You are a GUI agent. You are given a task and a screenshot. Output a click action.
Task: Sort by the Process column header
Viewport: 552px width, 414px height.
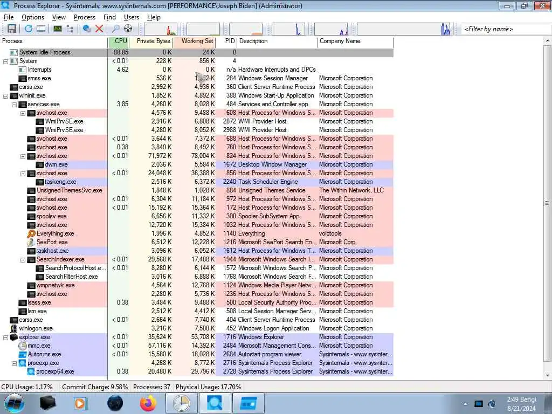point(54,41)
